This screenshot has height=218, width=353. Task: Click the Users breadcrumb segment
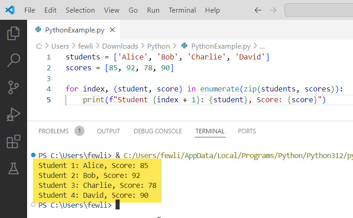(60, 46)
